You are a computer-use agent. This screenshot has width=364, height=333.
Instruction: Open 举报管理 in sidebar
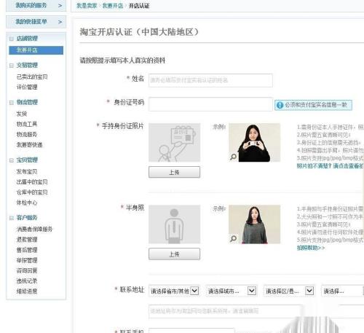click(x=27, y=260)
